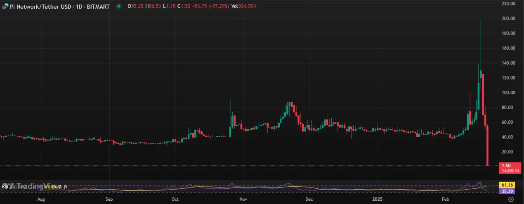Click the 40.00 price axis label
This screenshot has height=204, width=524.
pyautogui.click(x=508, y=137)
